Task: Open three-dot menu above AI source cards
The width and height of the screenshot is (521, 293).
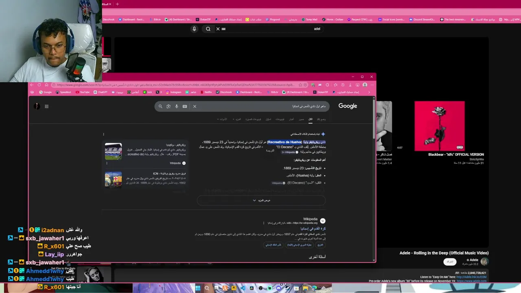Action: (103, 134)
